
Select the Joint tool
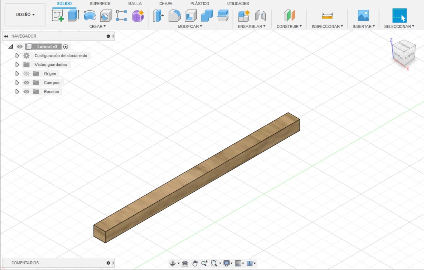click(260, 15)
